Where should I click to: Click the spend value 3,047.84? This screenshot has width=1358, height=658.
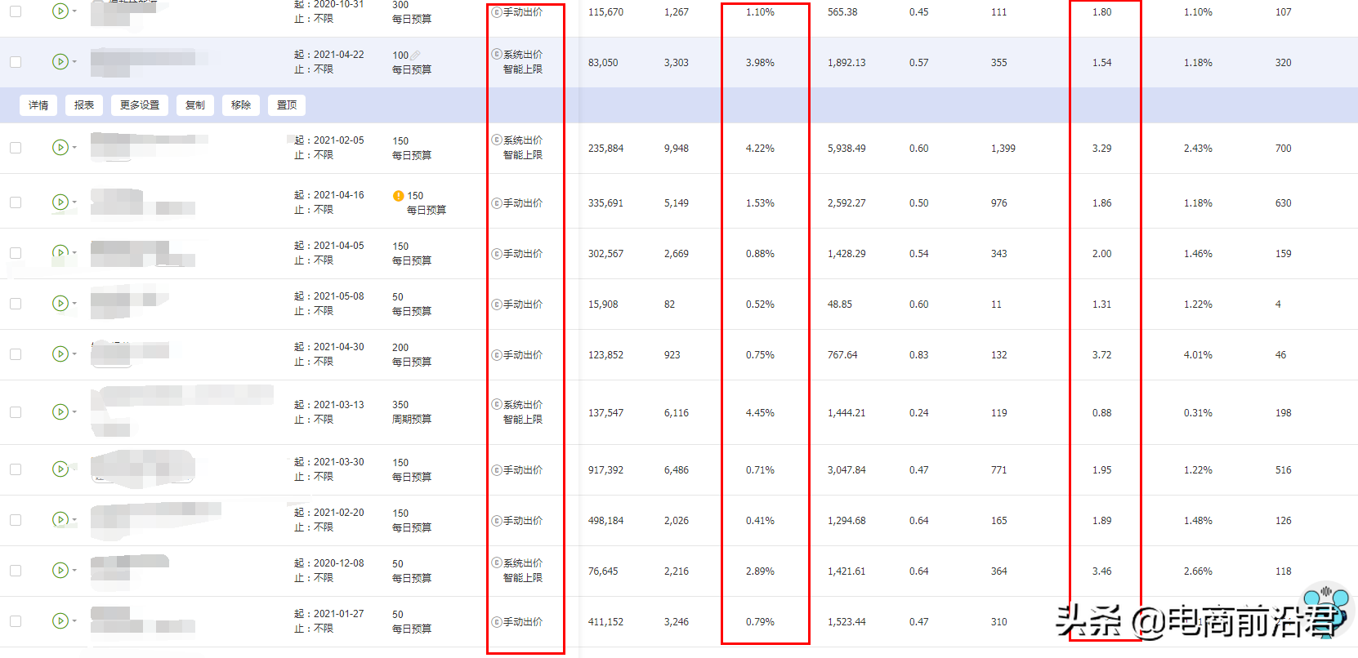[847, 470]
